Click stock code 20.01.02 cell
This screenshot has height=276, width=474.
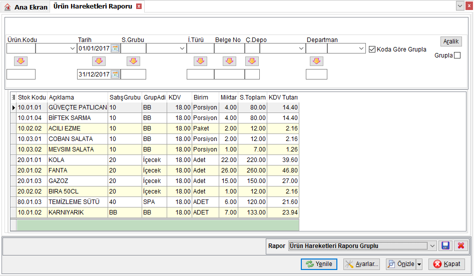click(x=32, y=170)
